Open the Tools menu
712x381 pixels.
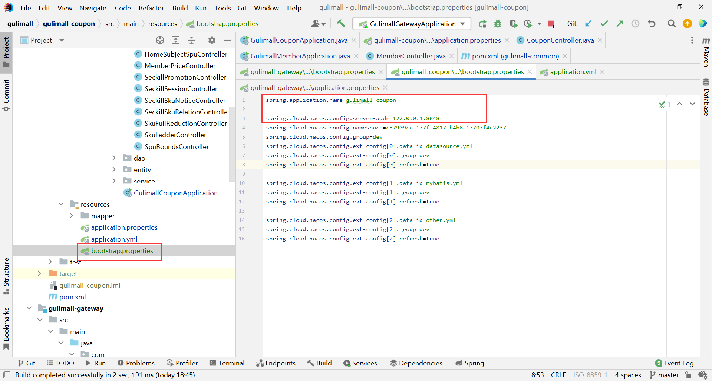[222, 8]
